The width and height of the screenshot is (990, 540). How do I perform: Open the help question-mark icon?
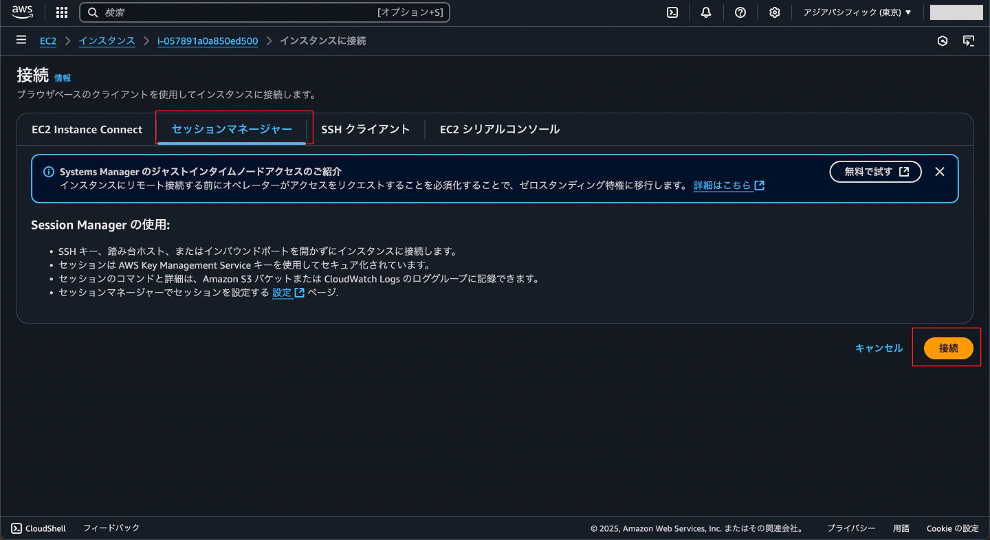coord(740,12)
